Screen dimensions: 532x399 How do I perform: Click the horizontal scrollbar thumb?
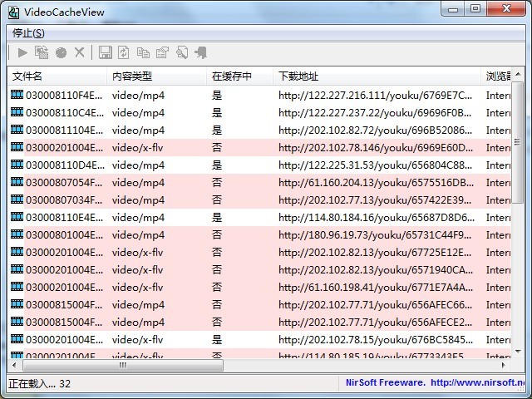(x=123, y=365)
